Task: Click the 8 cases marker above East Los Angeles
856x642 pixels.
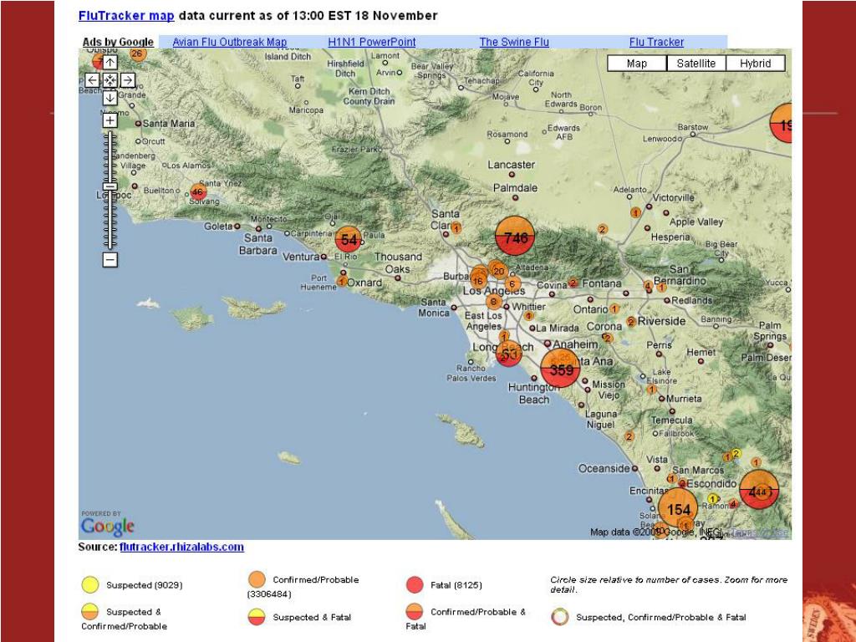Action: (x=493, y=301)
